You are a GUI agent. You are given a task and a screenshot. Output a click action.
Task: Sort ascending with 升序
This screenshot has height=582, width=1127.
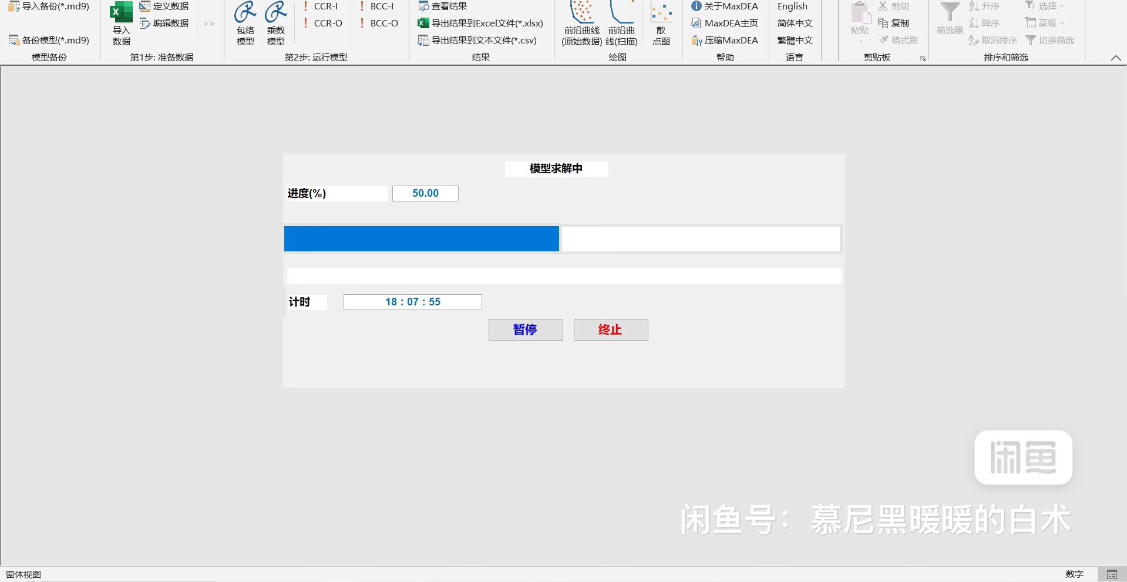point(984,6)
